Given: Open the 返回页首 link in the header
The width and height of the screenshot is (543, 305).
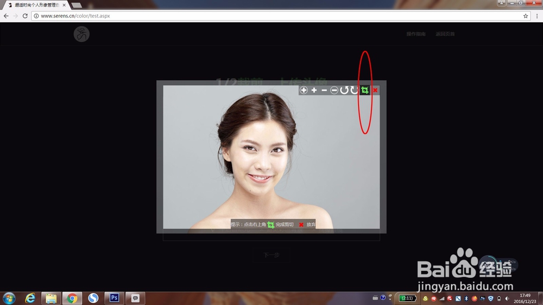Looking at the screenshot, I should [445, 34].
